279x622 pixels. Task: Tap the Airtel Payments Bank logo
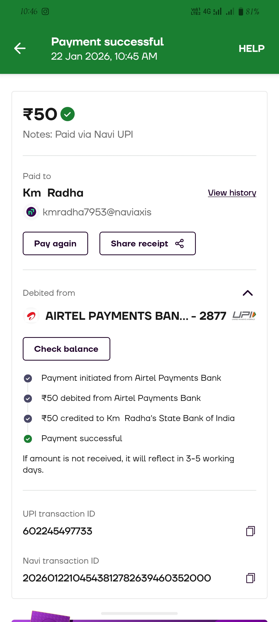(31, 316)
